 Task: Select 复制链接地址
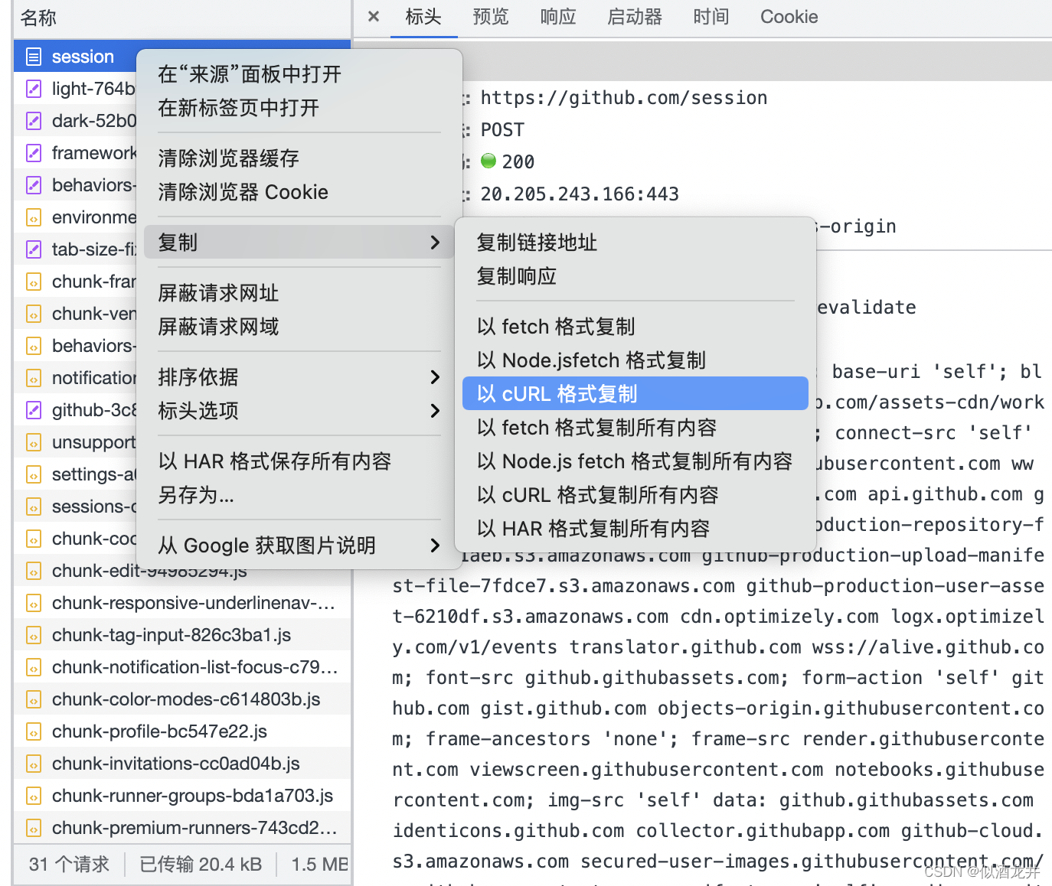pyautogui.click(x=635, y=243)
